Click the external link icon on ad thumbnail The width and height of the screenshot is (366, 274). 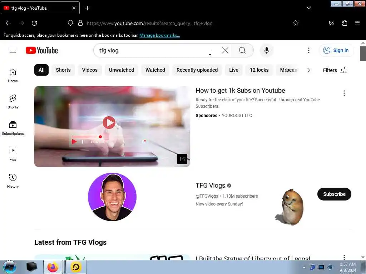click(182, 159)
